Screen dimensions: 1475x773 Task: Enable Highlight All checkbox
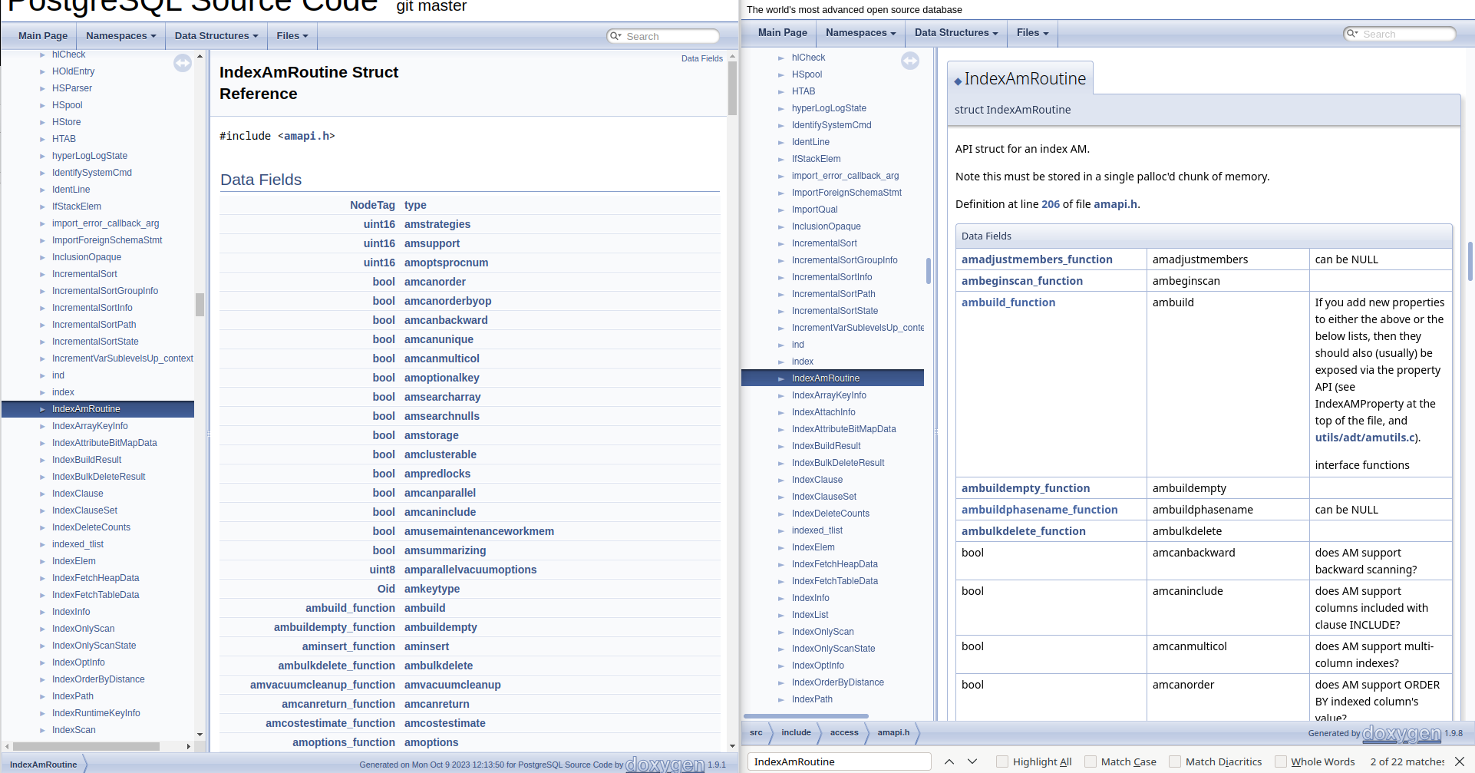pyautogui.click(x=1002, y=761)
